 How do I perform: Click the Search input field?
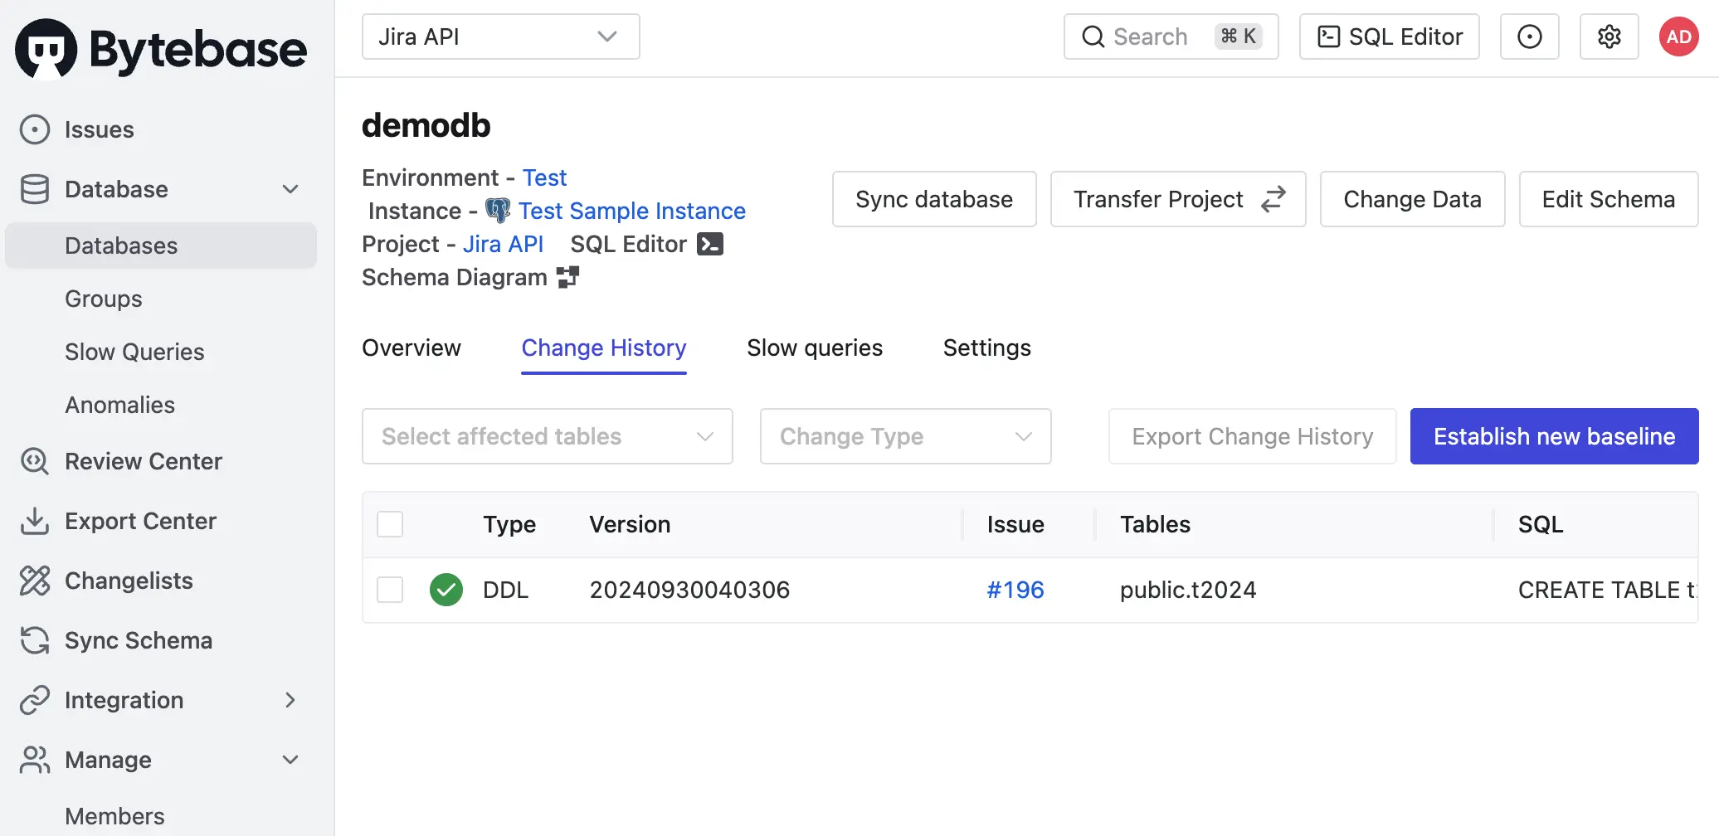click(x=1171, y=36)
